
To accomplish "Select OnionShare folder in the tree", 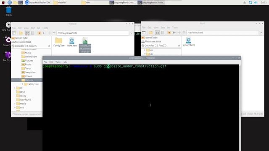I will coord(29,57).
